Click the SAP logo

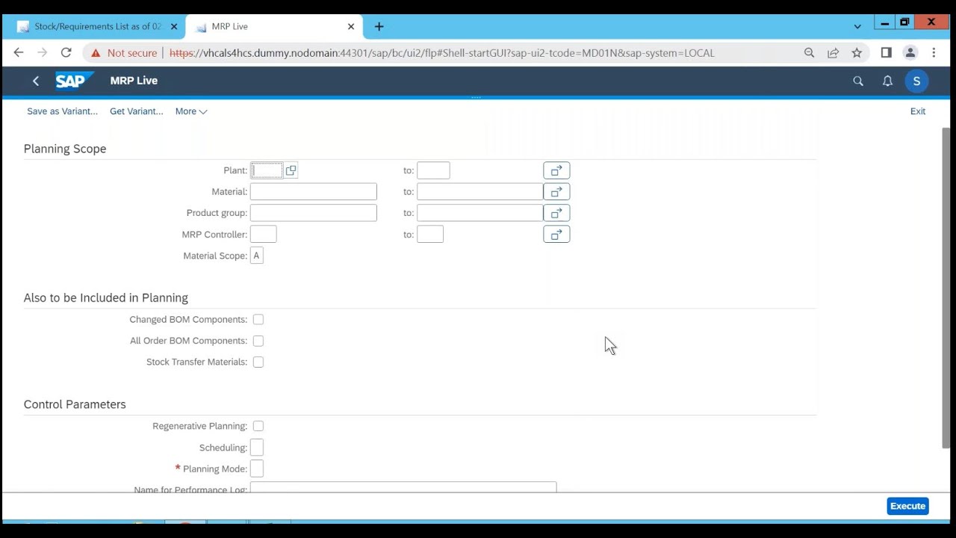pos(74,81)
